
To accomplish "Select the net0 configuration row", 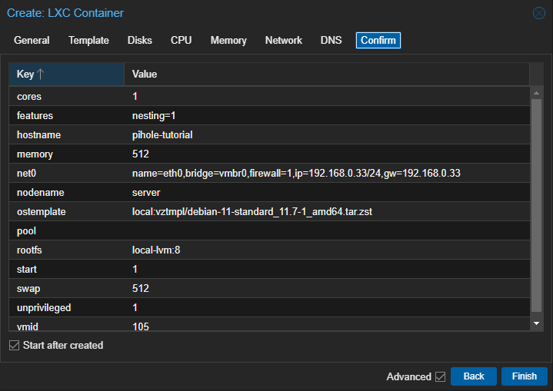I will pyautogui.click(x=269, y=174).
